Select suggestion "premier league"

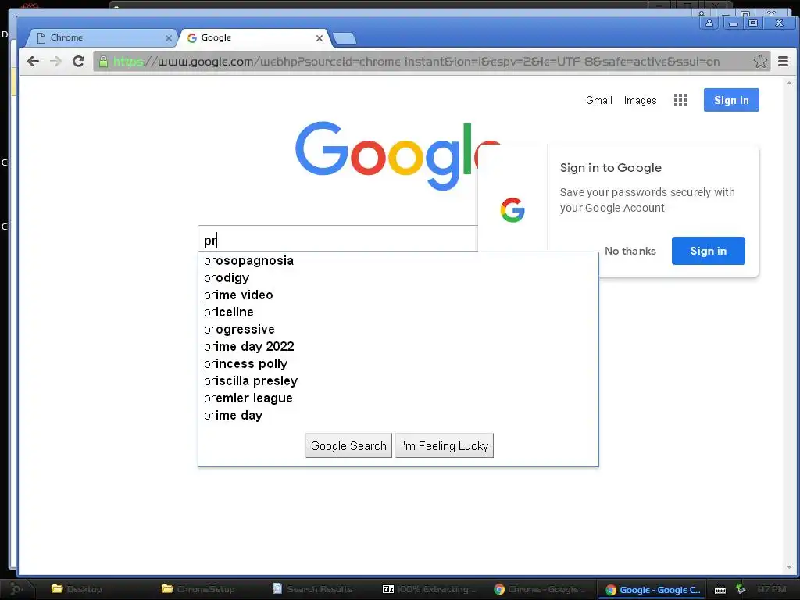pyautogui.click(x=398, y=398)
